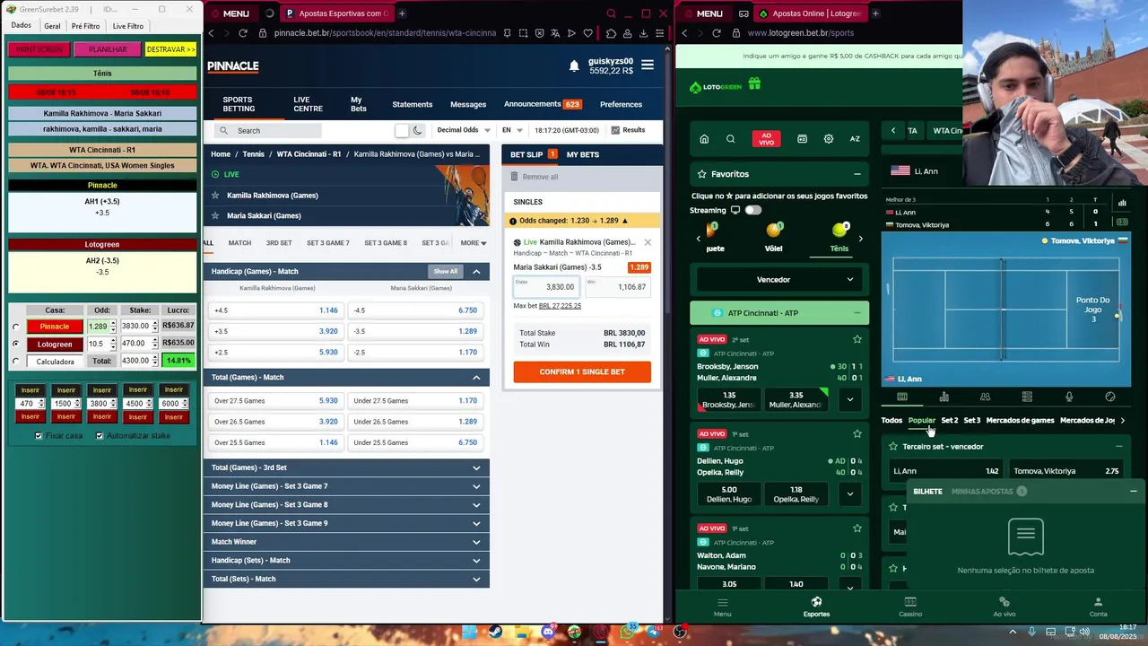Toggle Automatizar stake checkbox
The width and height of the screenshot is (1148, 646).
point(100,435)
